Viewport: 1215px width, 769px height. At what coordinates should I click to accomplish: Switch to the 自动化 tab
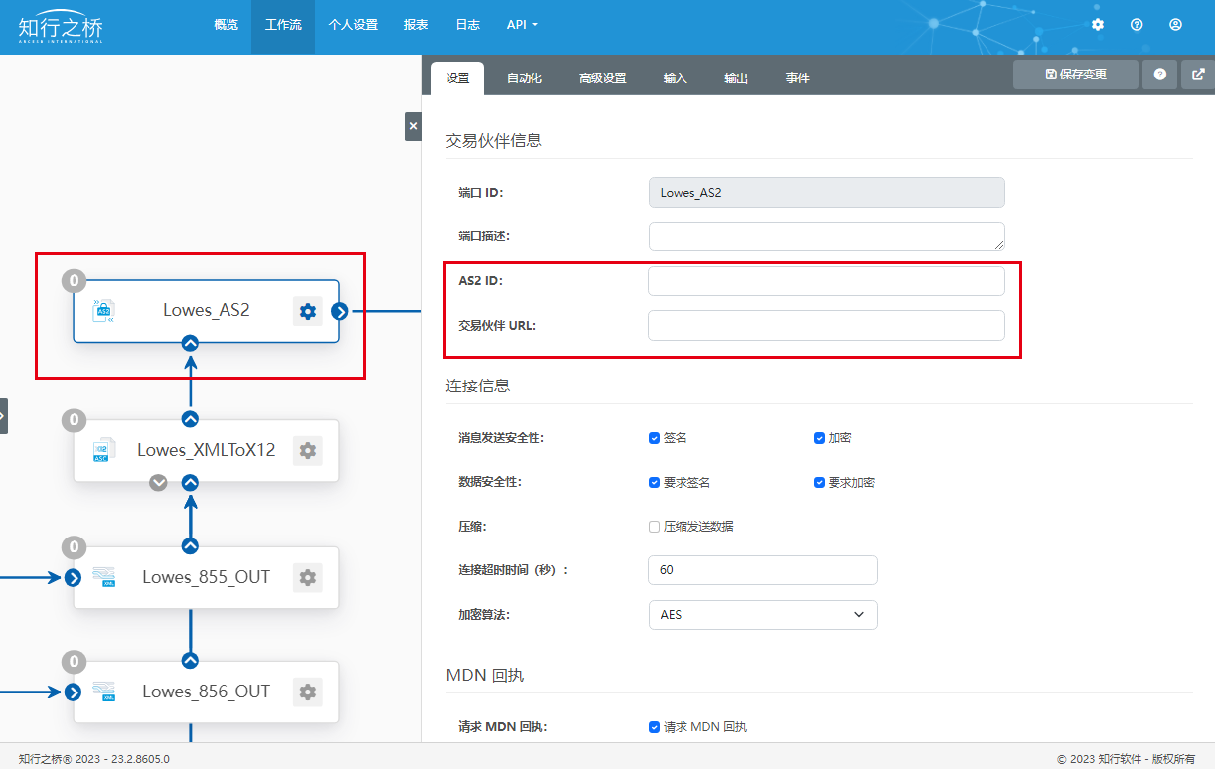pyautogui.click(x=524, y=78)
